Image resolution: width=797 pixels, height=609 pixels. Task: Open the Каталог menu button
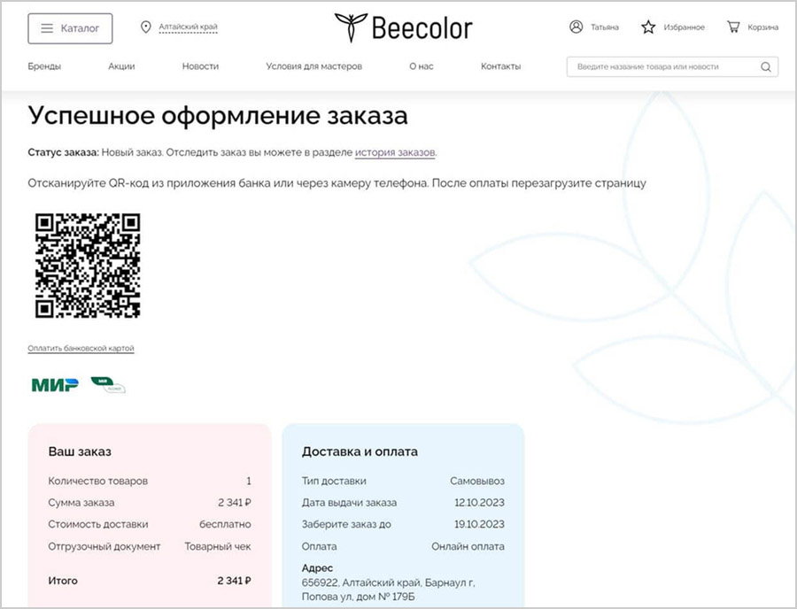(x=70, y=28)
